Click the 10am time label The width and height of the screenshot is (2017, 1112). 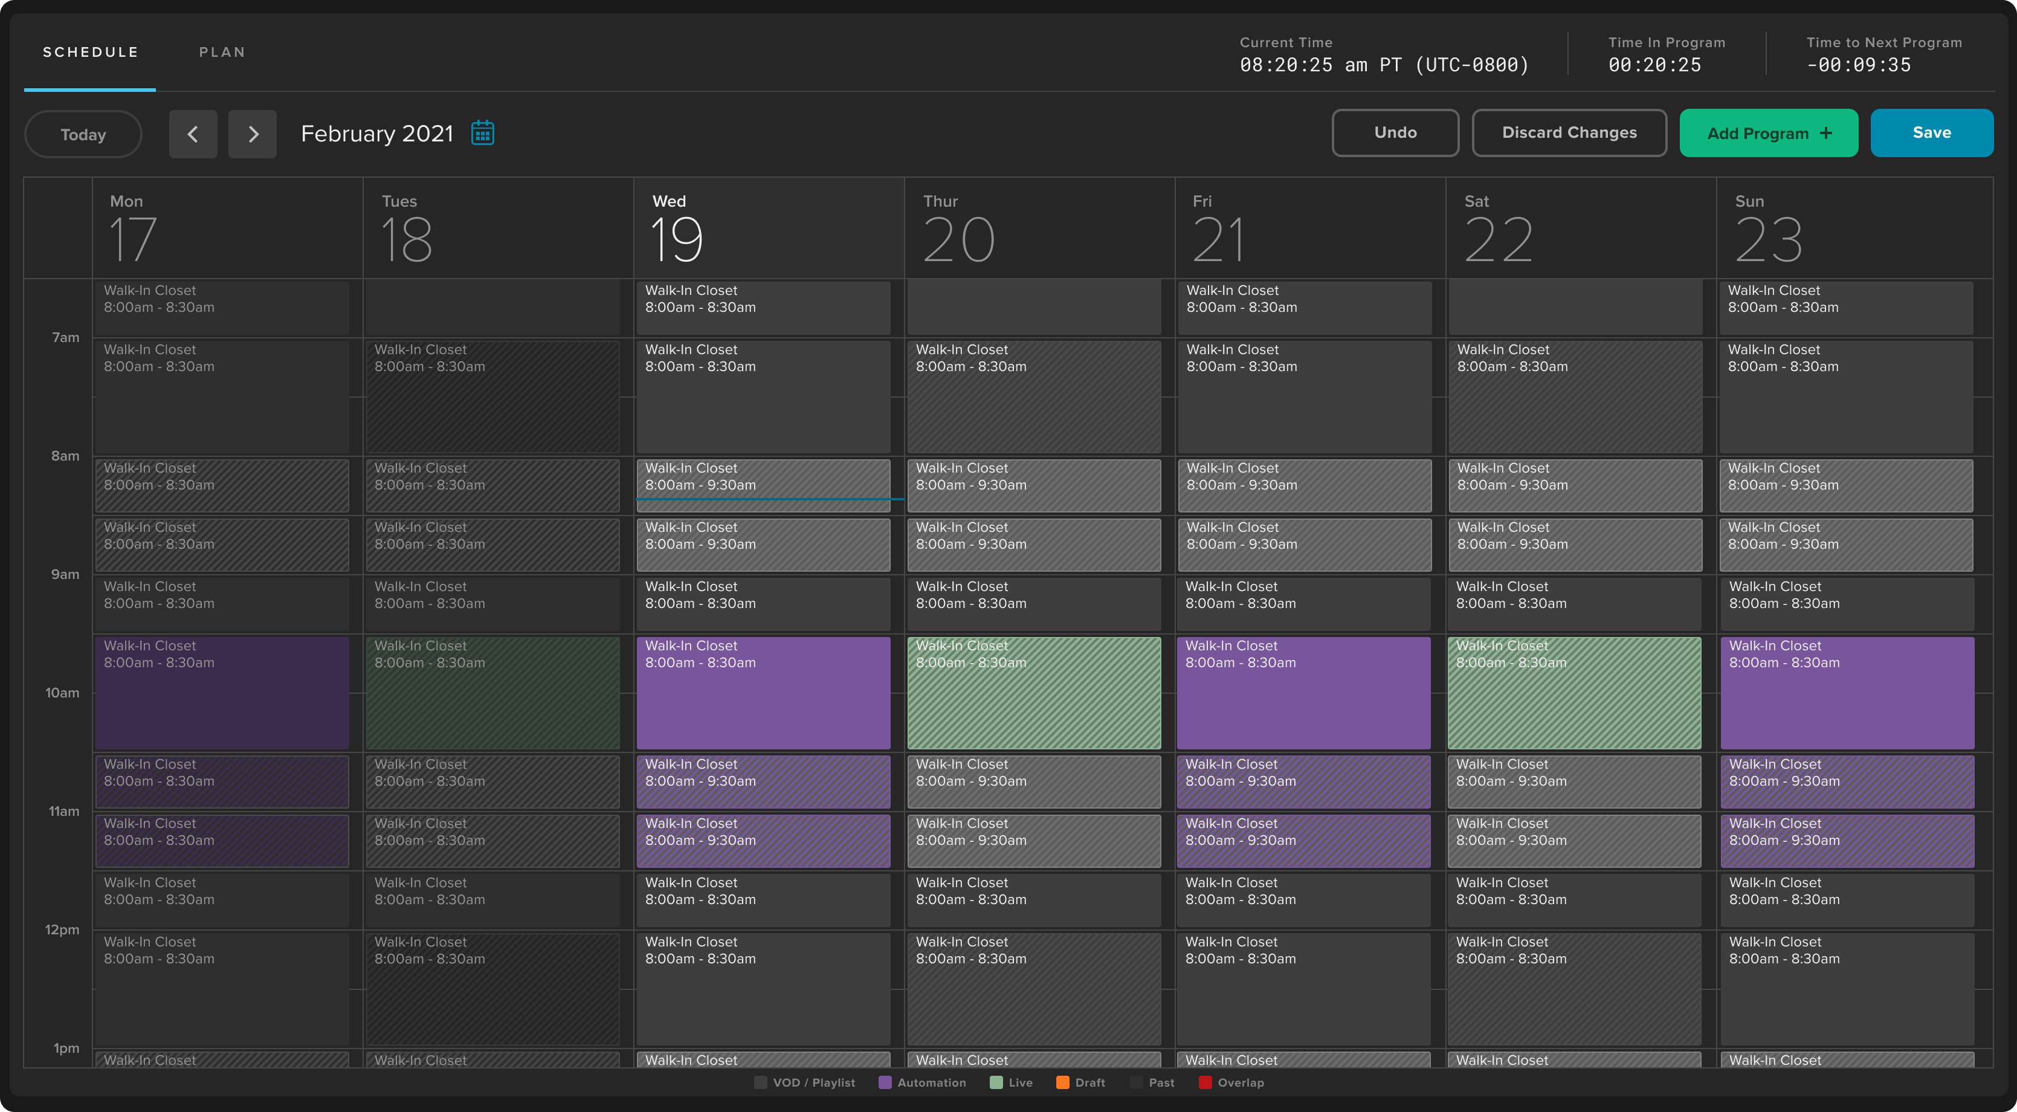(x=63, y=692)
